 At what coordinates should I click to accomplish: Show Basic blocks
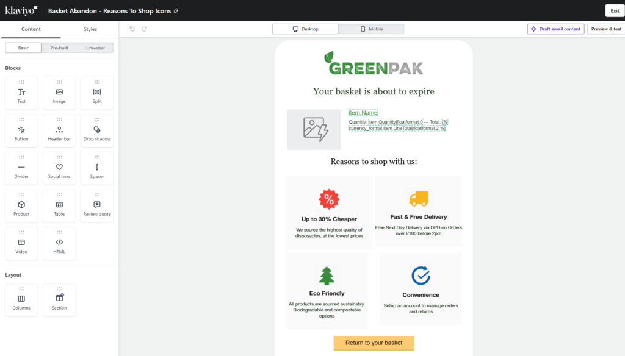(23, 48)
